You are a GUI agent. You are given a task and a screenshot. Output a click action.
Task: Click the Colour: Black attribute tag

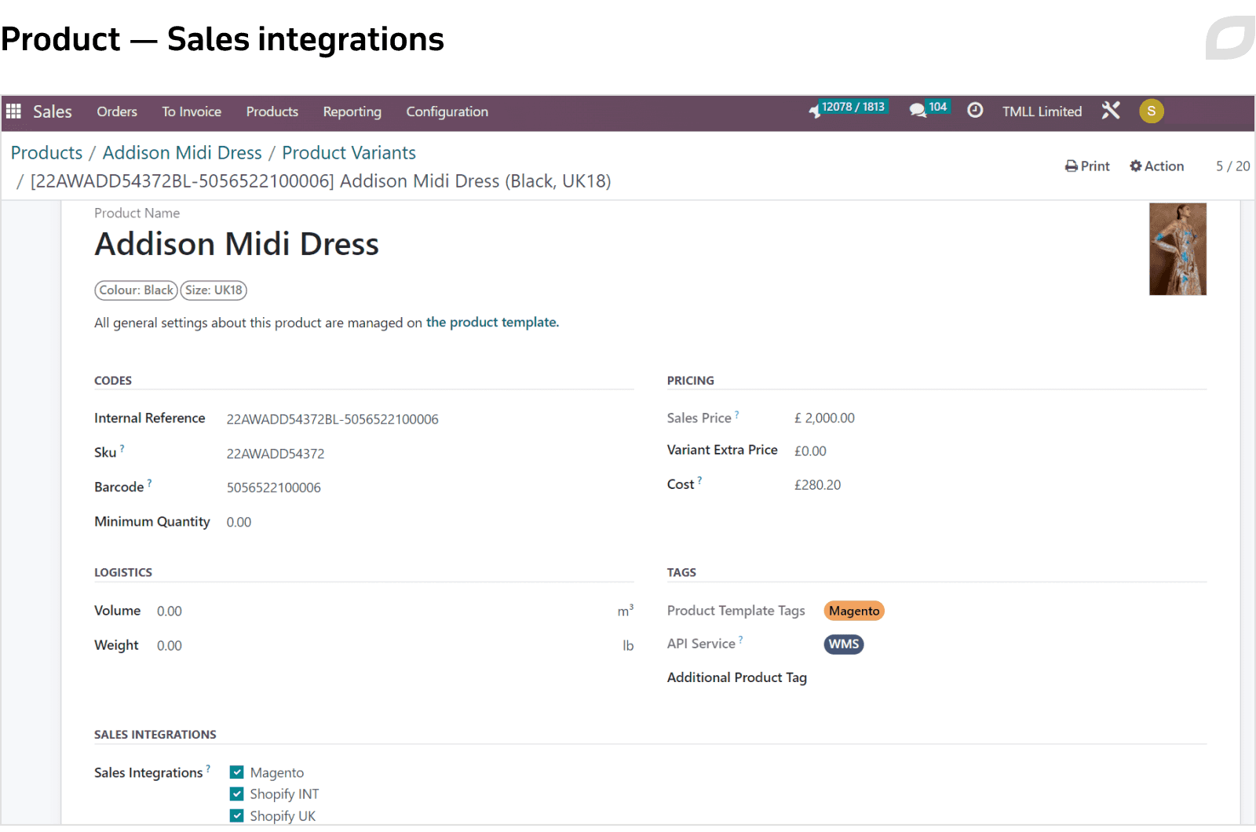point(136,290)
